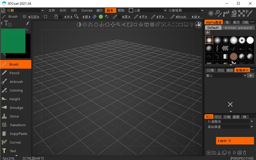Select the Default alpha folder button
Viewport: 256px width, 160px height.
(x=213, y=28)
